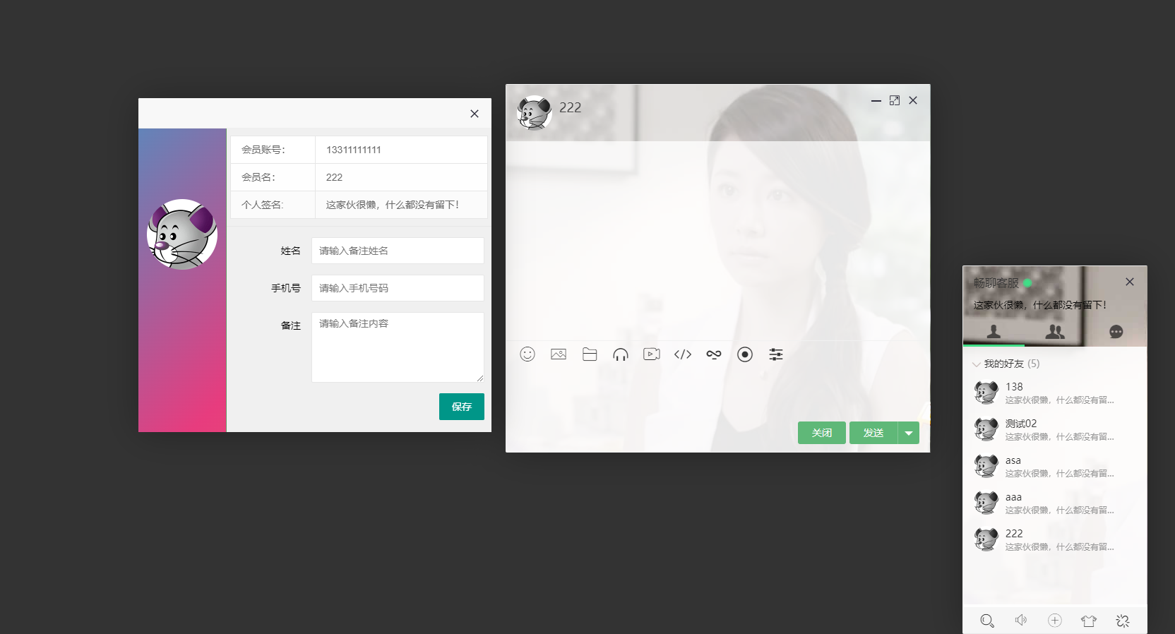Image resolution: width=1175 pixels, height=634 pixels.
Task: Click the video camera icon in chat
Action: [x=652, y=354]
